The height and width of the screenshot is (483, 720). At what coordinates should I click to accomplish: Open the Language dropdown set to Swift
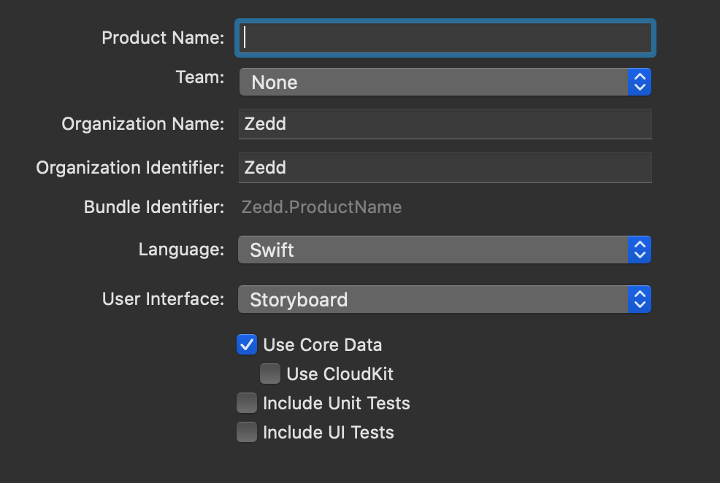click(434, 250)
